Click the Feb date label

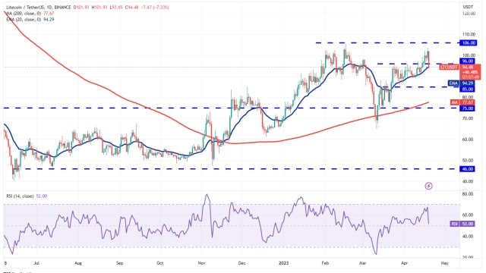[x=325, y=263]
